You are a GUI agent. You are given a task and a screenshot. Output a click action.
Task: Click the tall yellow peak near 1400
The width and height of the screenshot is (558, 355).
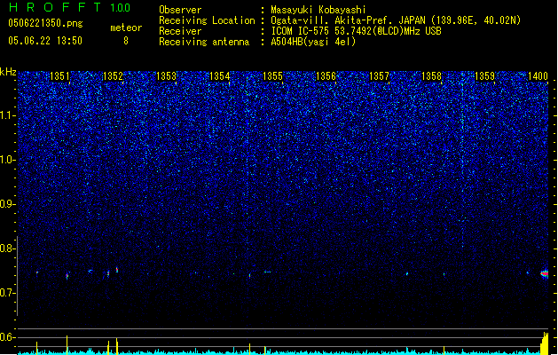545,343
